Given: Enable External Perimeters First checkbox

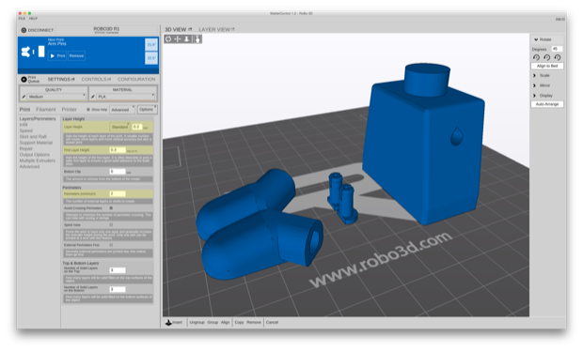Looking at the screenshot, I should tap(111, 245).
